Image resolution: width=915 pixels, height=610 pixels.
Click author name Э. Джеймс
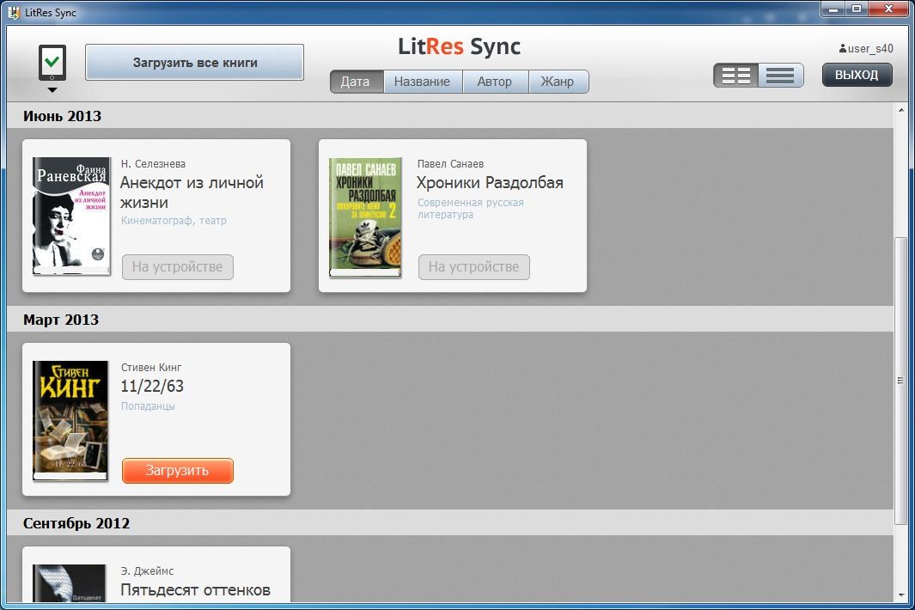(x=147, y=571)
